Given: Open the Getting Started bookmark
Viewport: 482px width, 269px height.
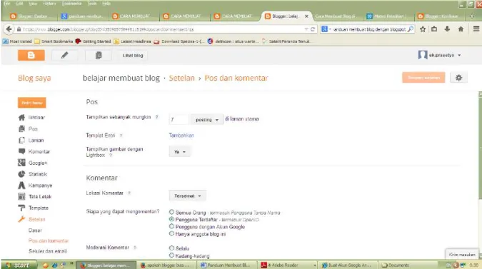Looking at the screenshot, I should coord(93,41).
